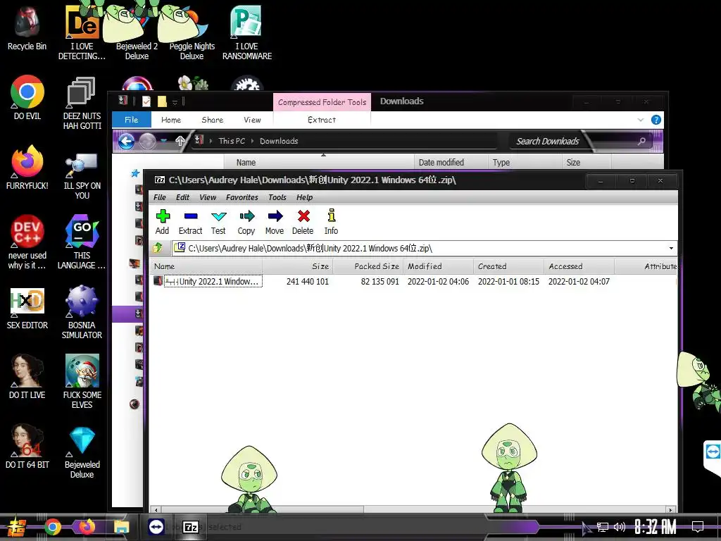
Task: Open the notification center tray icon
Action: click(x=698, y=527)
